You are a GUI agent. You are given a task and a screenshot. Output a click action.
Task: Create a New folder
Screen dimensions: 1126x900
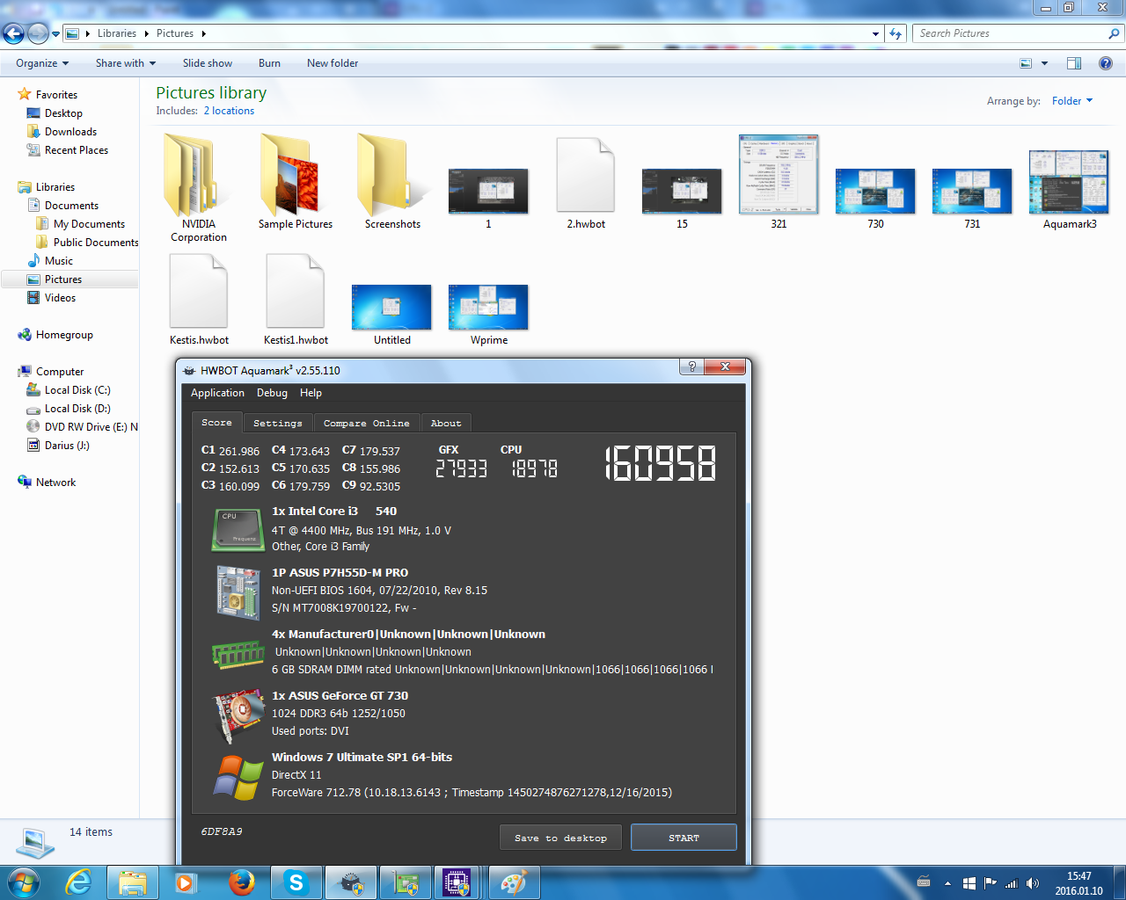(x=333, y=63)
